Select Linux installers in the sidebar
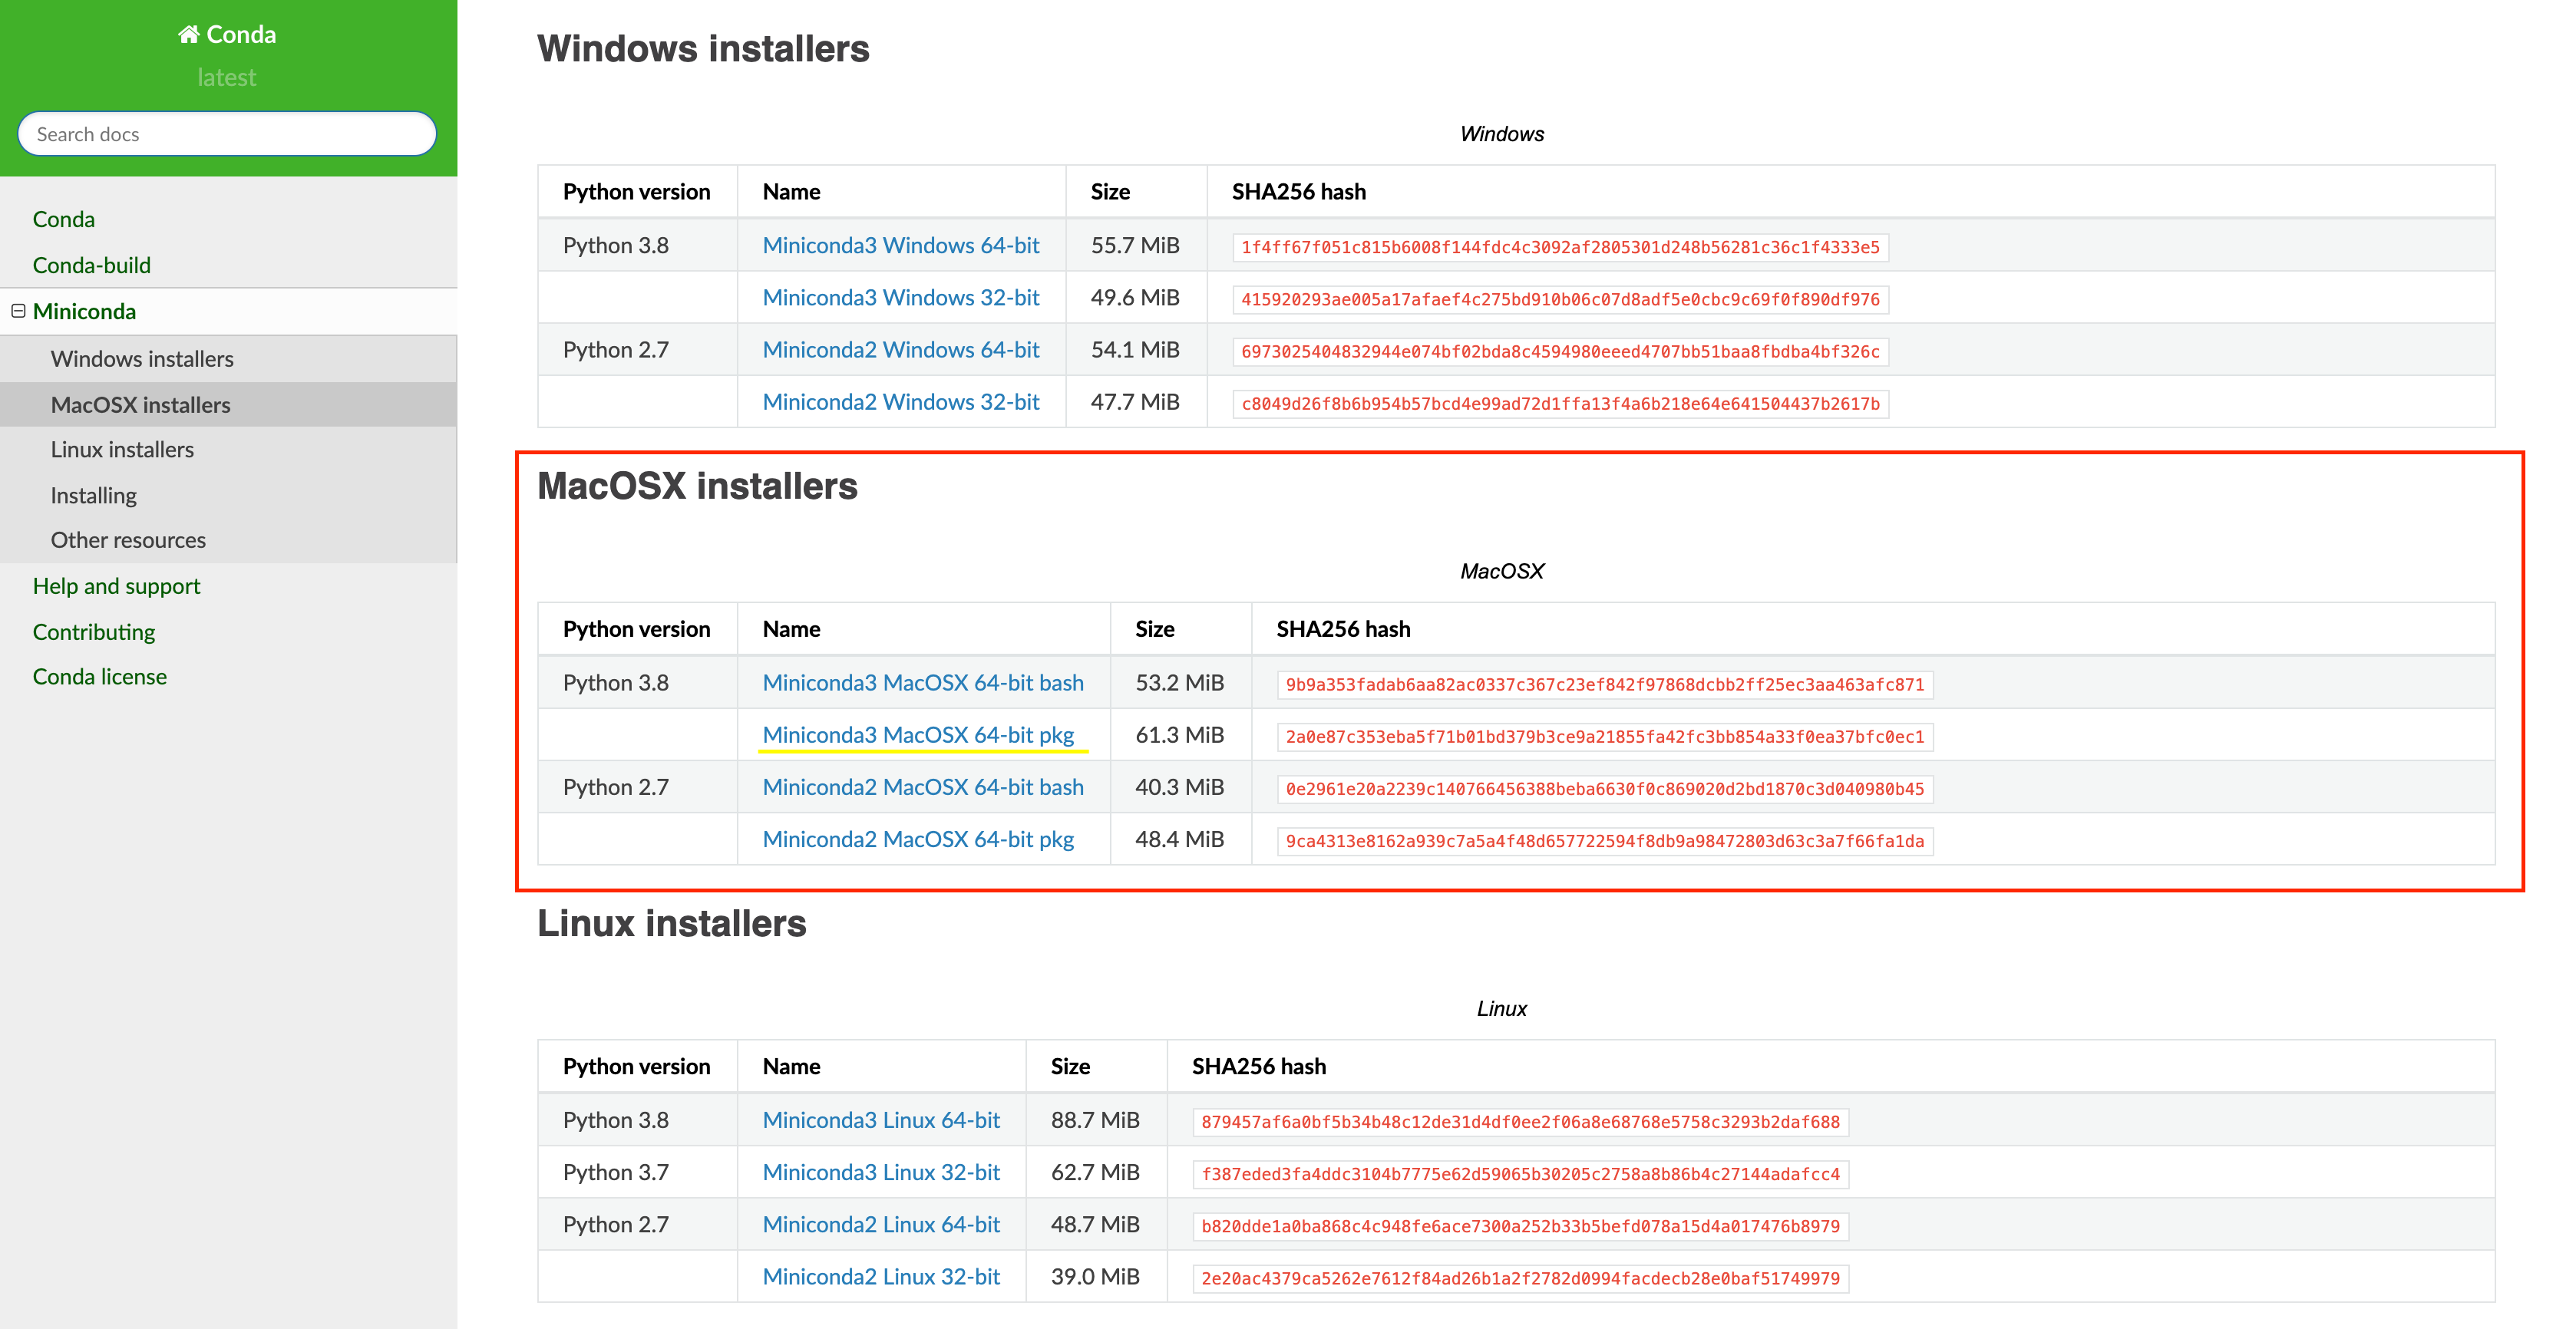Image resolution: width=2576 pixels, height=1329 pixels. point(122,450)
